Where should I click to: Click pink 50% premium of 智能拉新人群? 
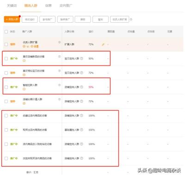(x=91, y=87)
